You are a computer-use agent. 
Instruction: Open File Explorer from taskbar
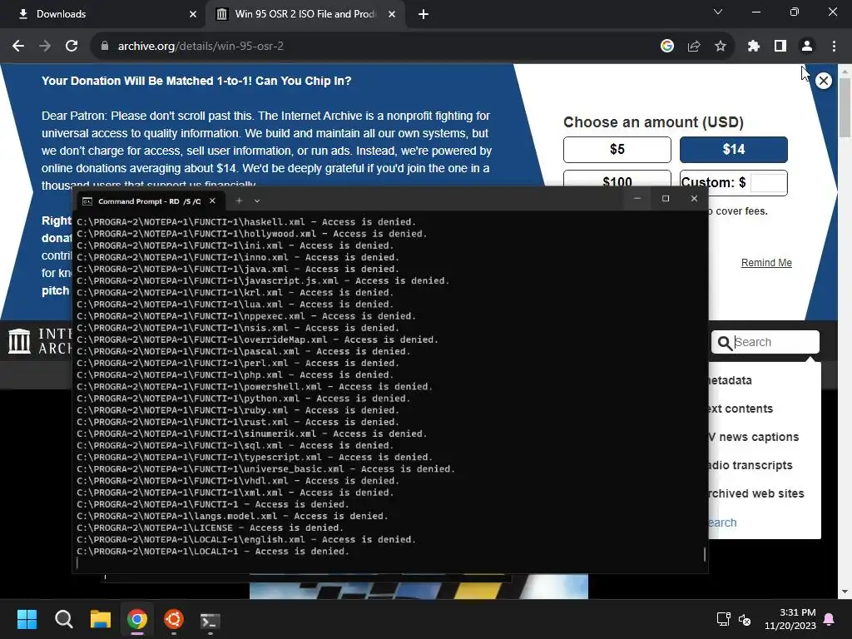click(101, 619)
